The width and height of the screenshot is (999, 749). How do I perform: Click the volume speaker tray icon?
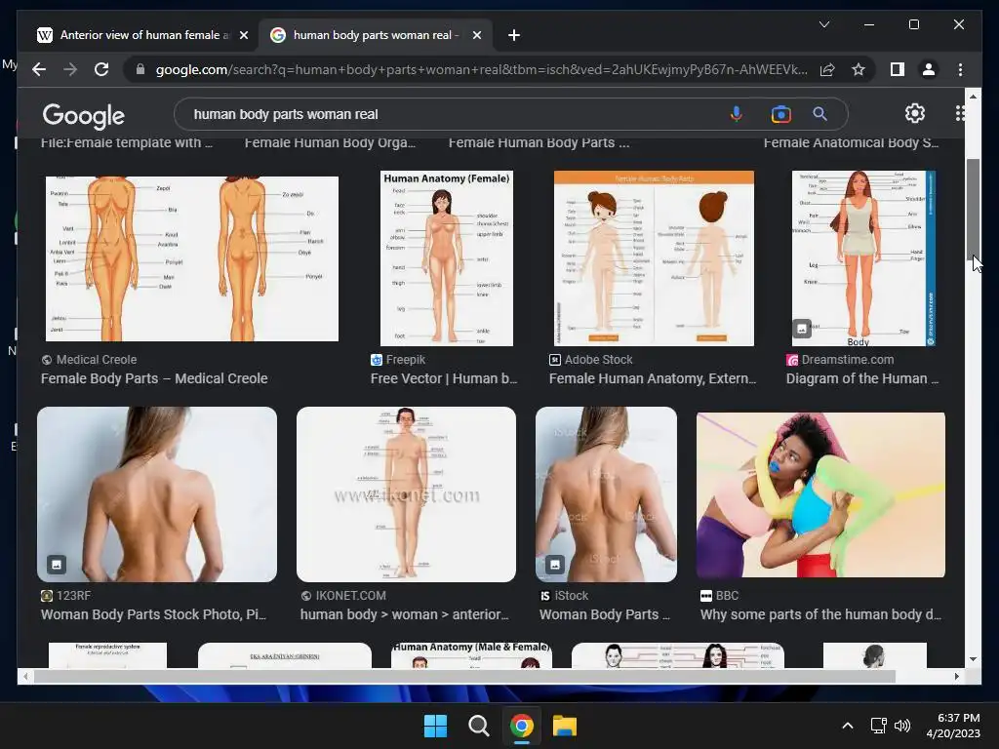point(902,726)
